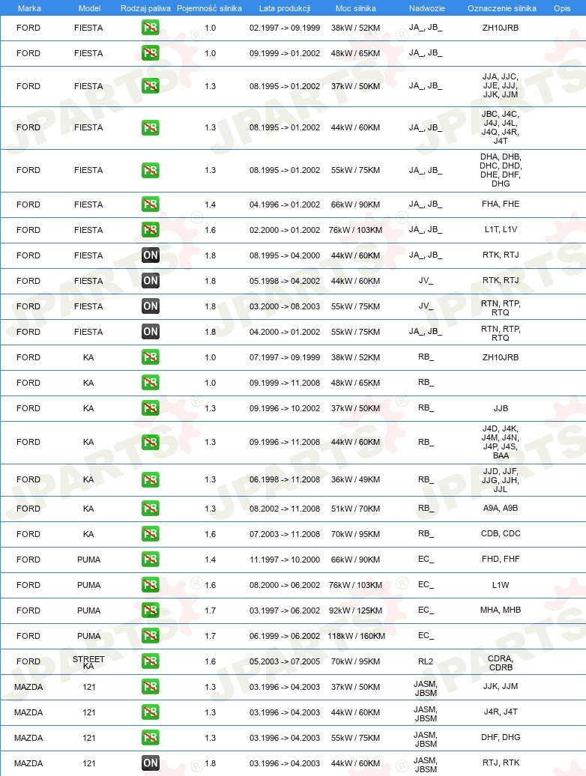Select the date range 11.1997 -> 10.2000
This screenshot has height=776, width=586.
[285, 560]
